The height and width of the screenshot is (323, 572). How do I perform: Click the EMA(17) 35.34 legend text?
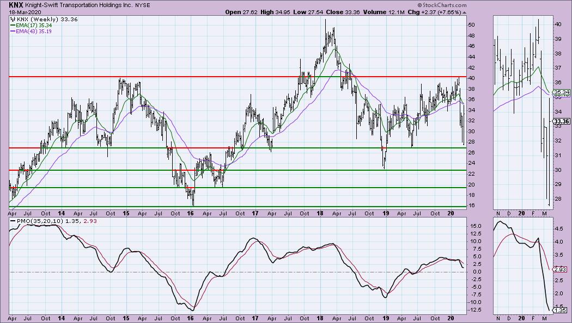(x=34, y=26)
